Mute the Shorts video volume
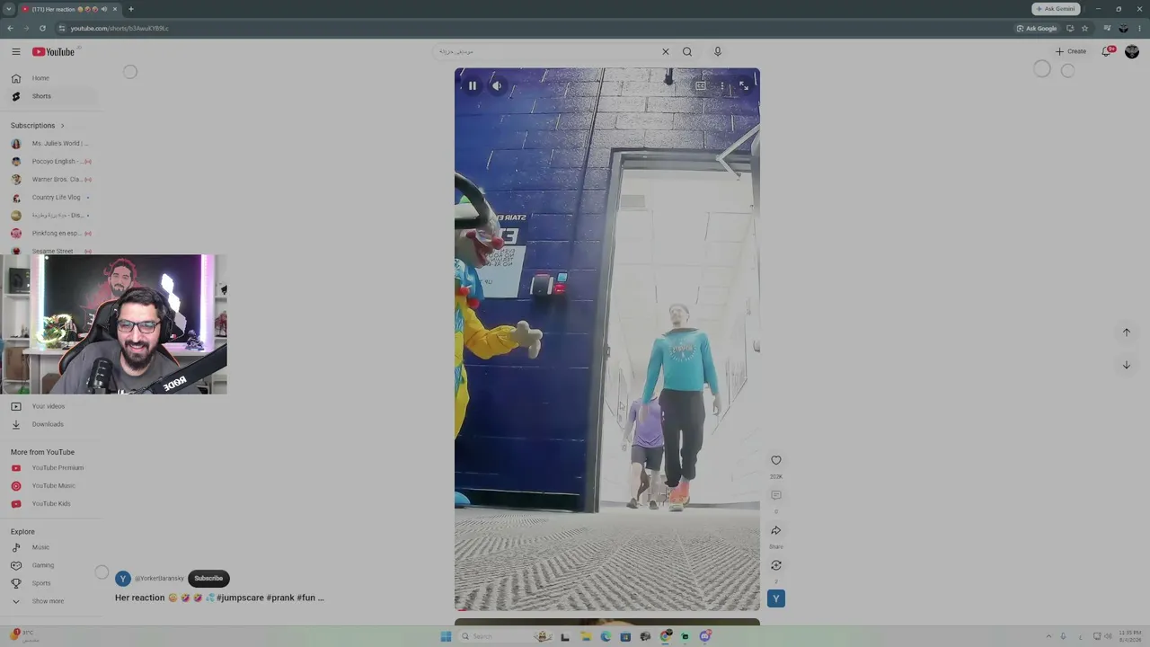Image resolution: width=1150 pixels, height=647 pixels. [x=497, y=86]
